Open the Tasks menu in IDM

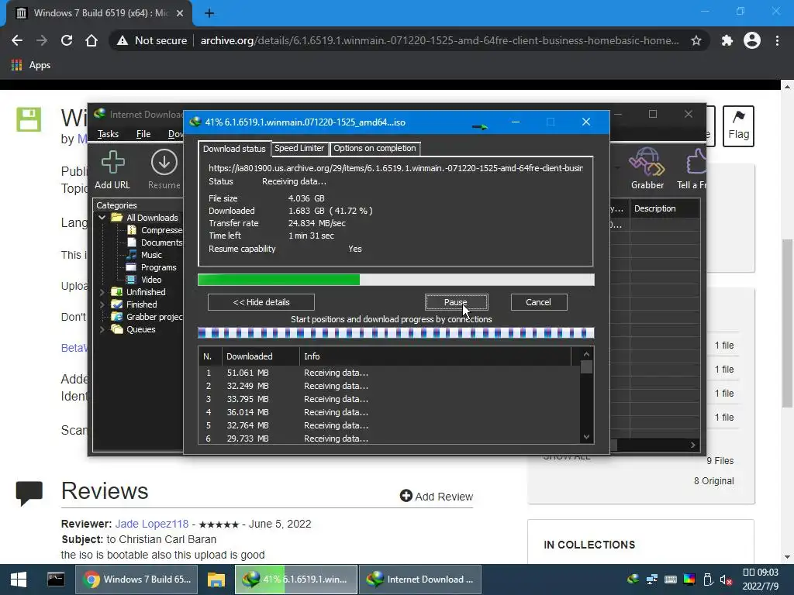click(x=108, y=133)
